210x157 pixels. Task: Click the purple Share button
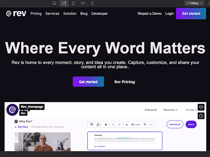click(191, 124)
